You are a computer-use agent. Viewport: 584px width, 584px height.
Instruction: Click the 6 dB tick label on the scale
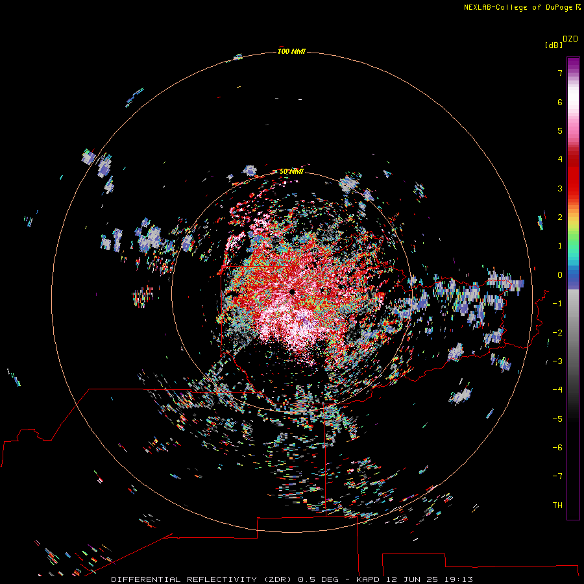pos(560,102)
